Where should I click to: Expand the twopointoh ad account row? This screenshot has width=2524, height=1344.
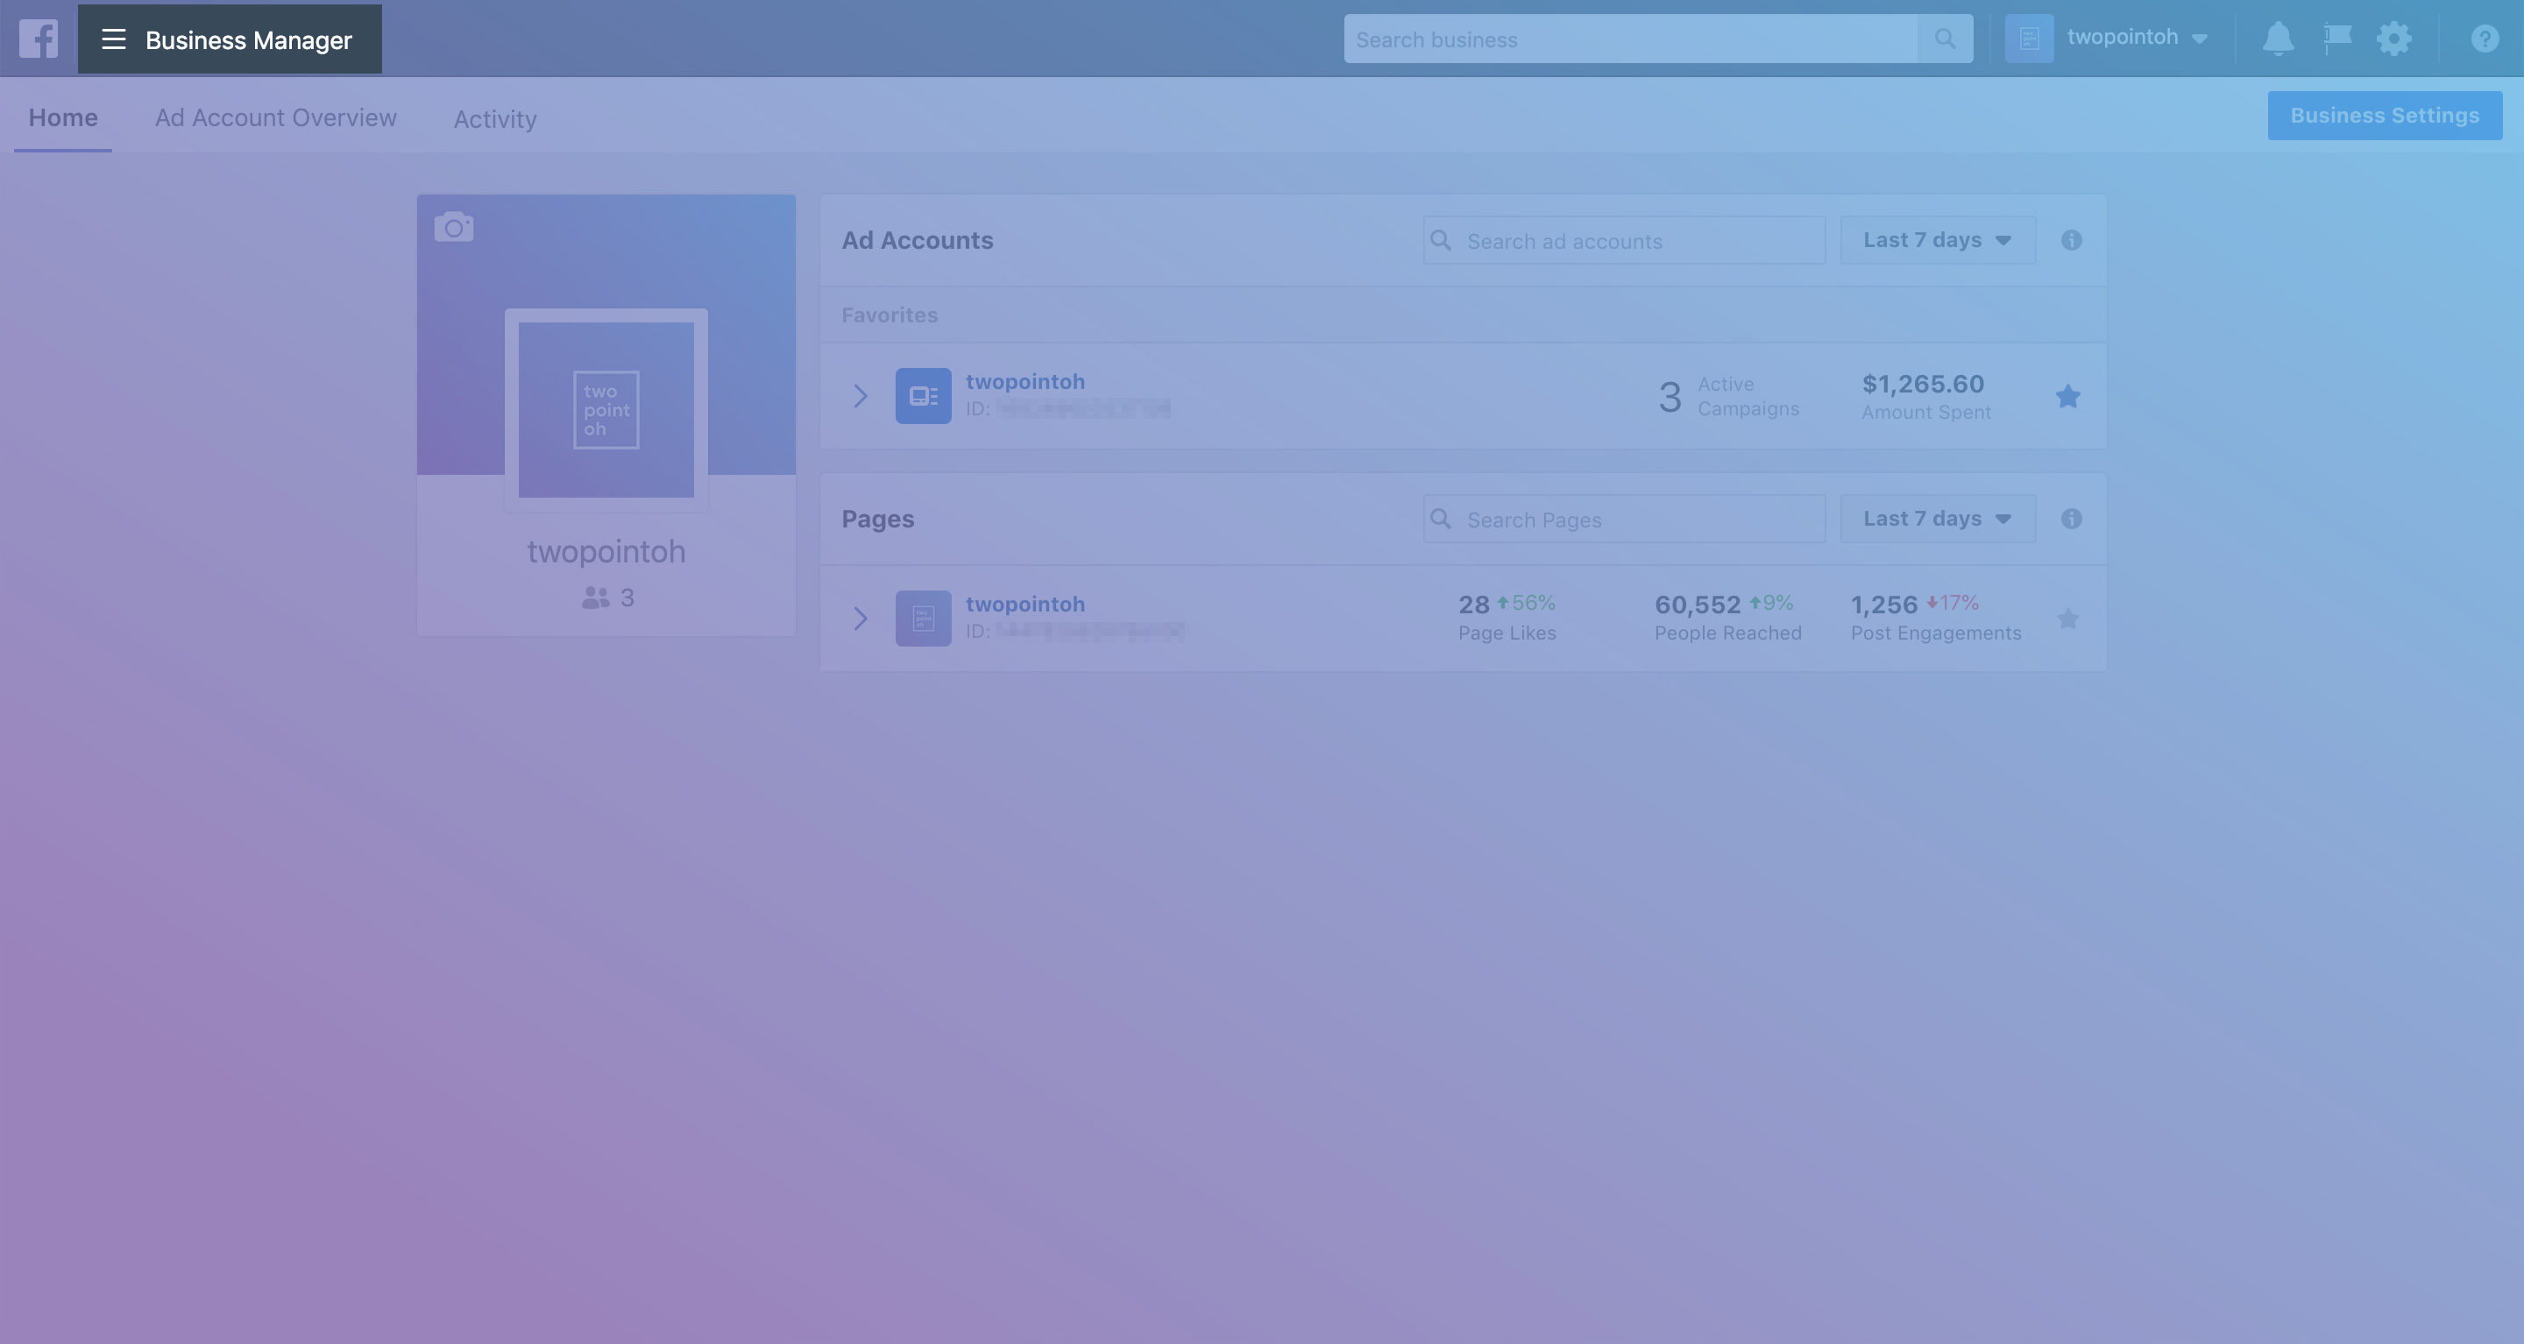(x=861, y=396)
